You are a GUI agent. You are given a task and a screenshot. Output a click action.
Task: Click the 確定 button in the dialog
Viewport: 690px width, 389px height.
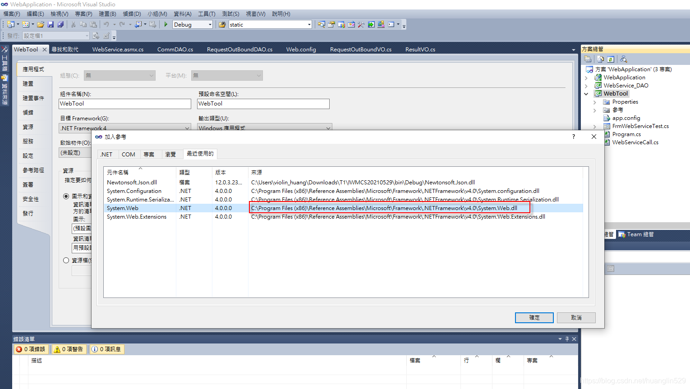click(x=534, y=317)
